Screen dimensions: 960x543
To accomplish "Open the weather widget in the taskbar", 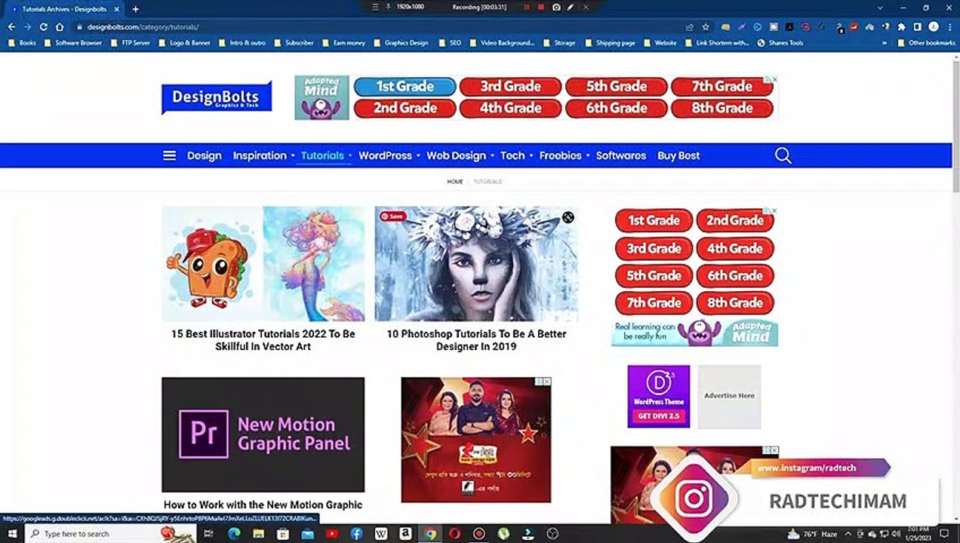I will pos(814,534).
